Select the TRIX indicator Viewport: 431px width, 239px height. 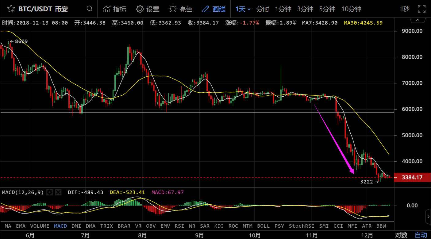106,226
